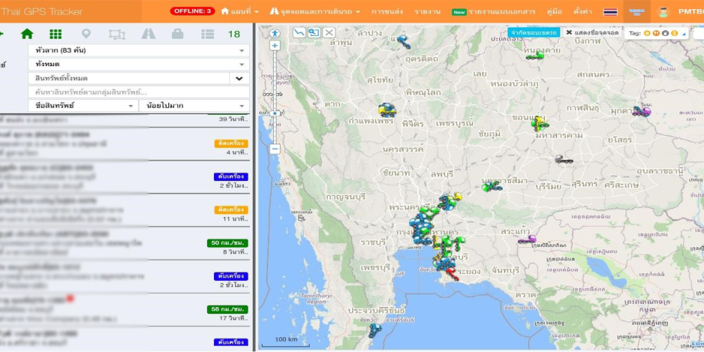Open the green grid view icon

tap(56, 34)
